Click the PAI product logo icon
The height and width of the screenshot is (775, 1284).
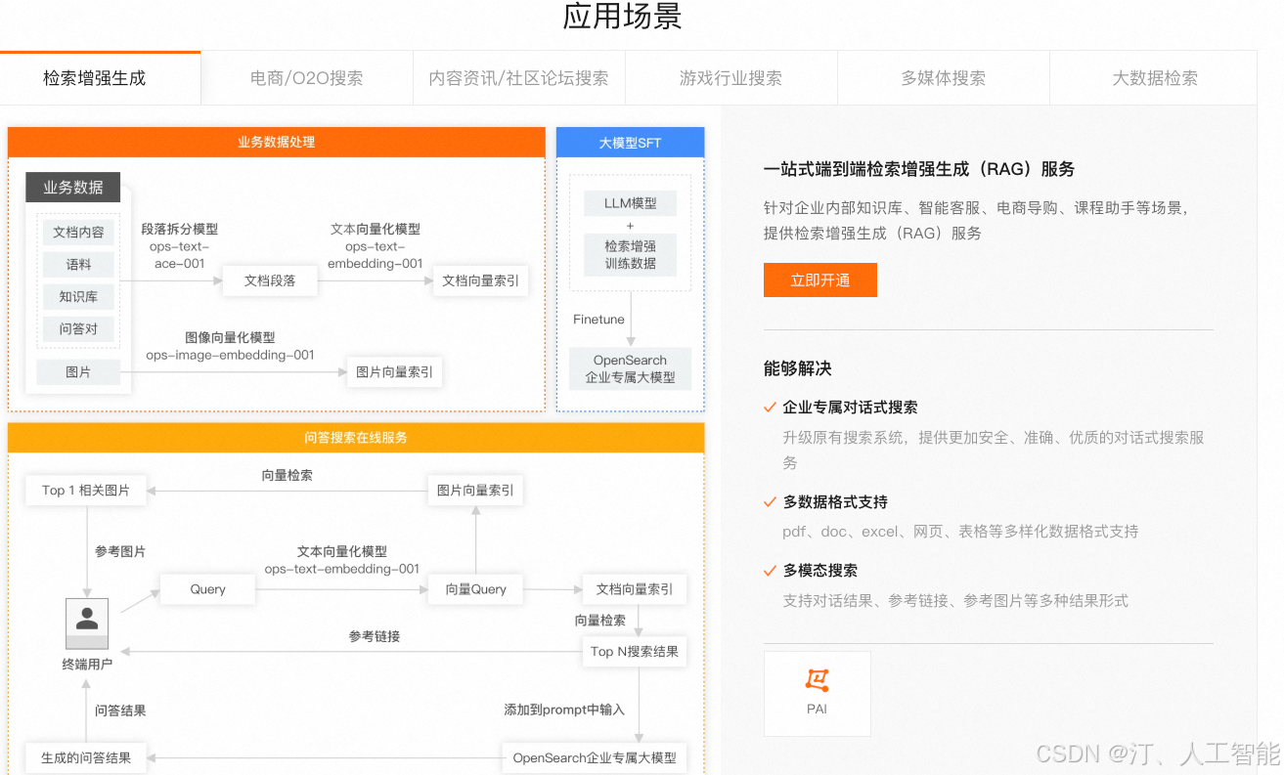point(817,680)
